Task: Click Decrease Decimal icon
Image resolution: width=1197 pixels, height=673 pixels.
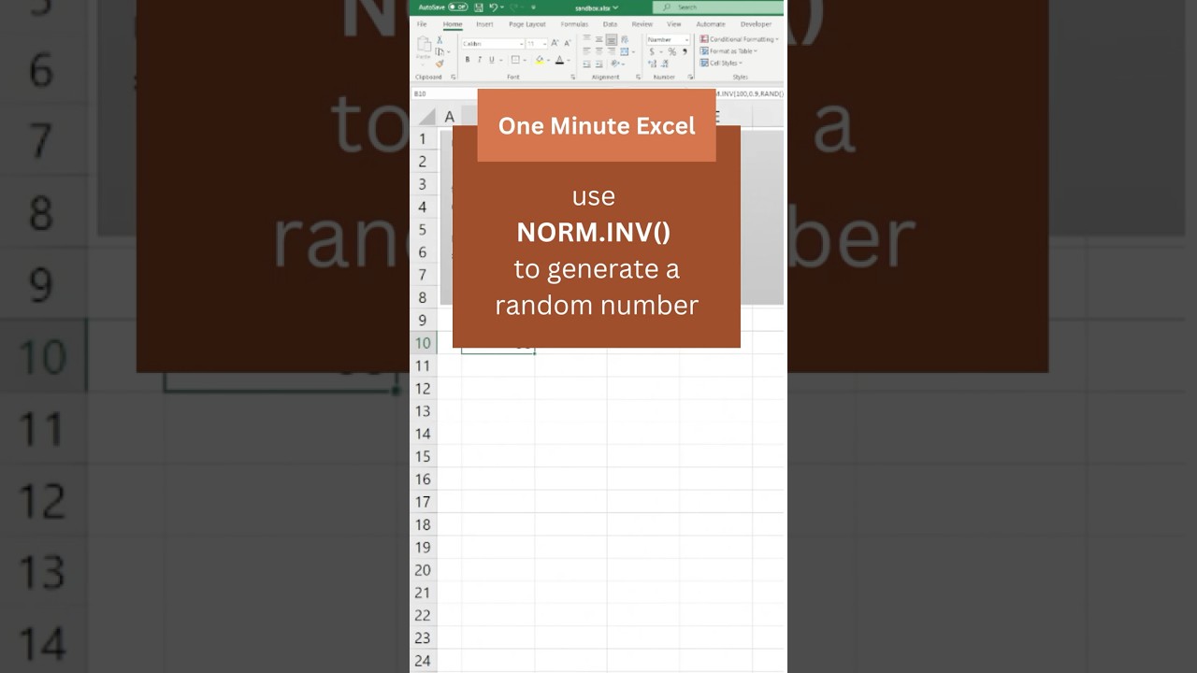Action: click(665, 64)
